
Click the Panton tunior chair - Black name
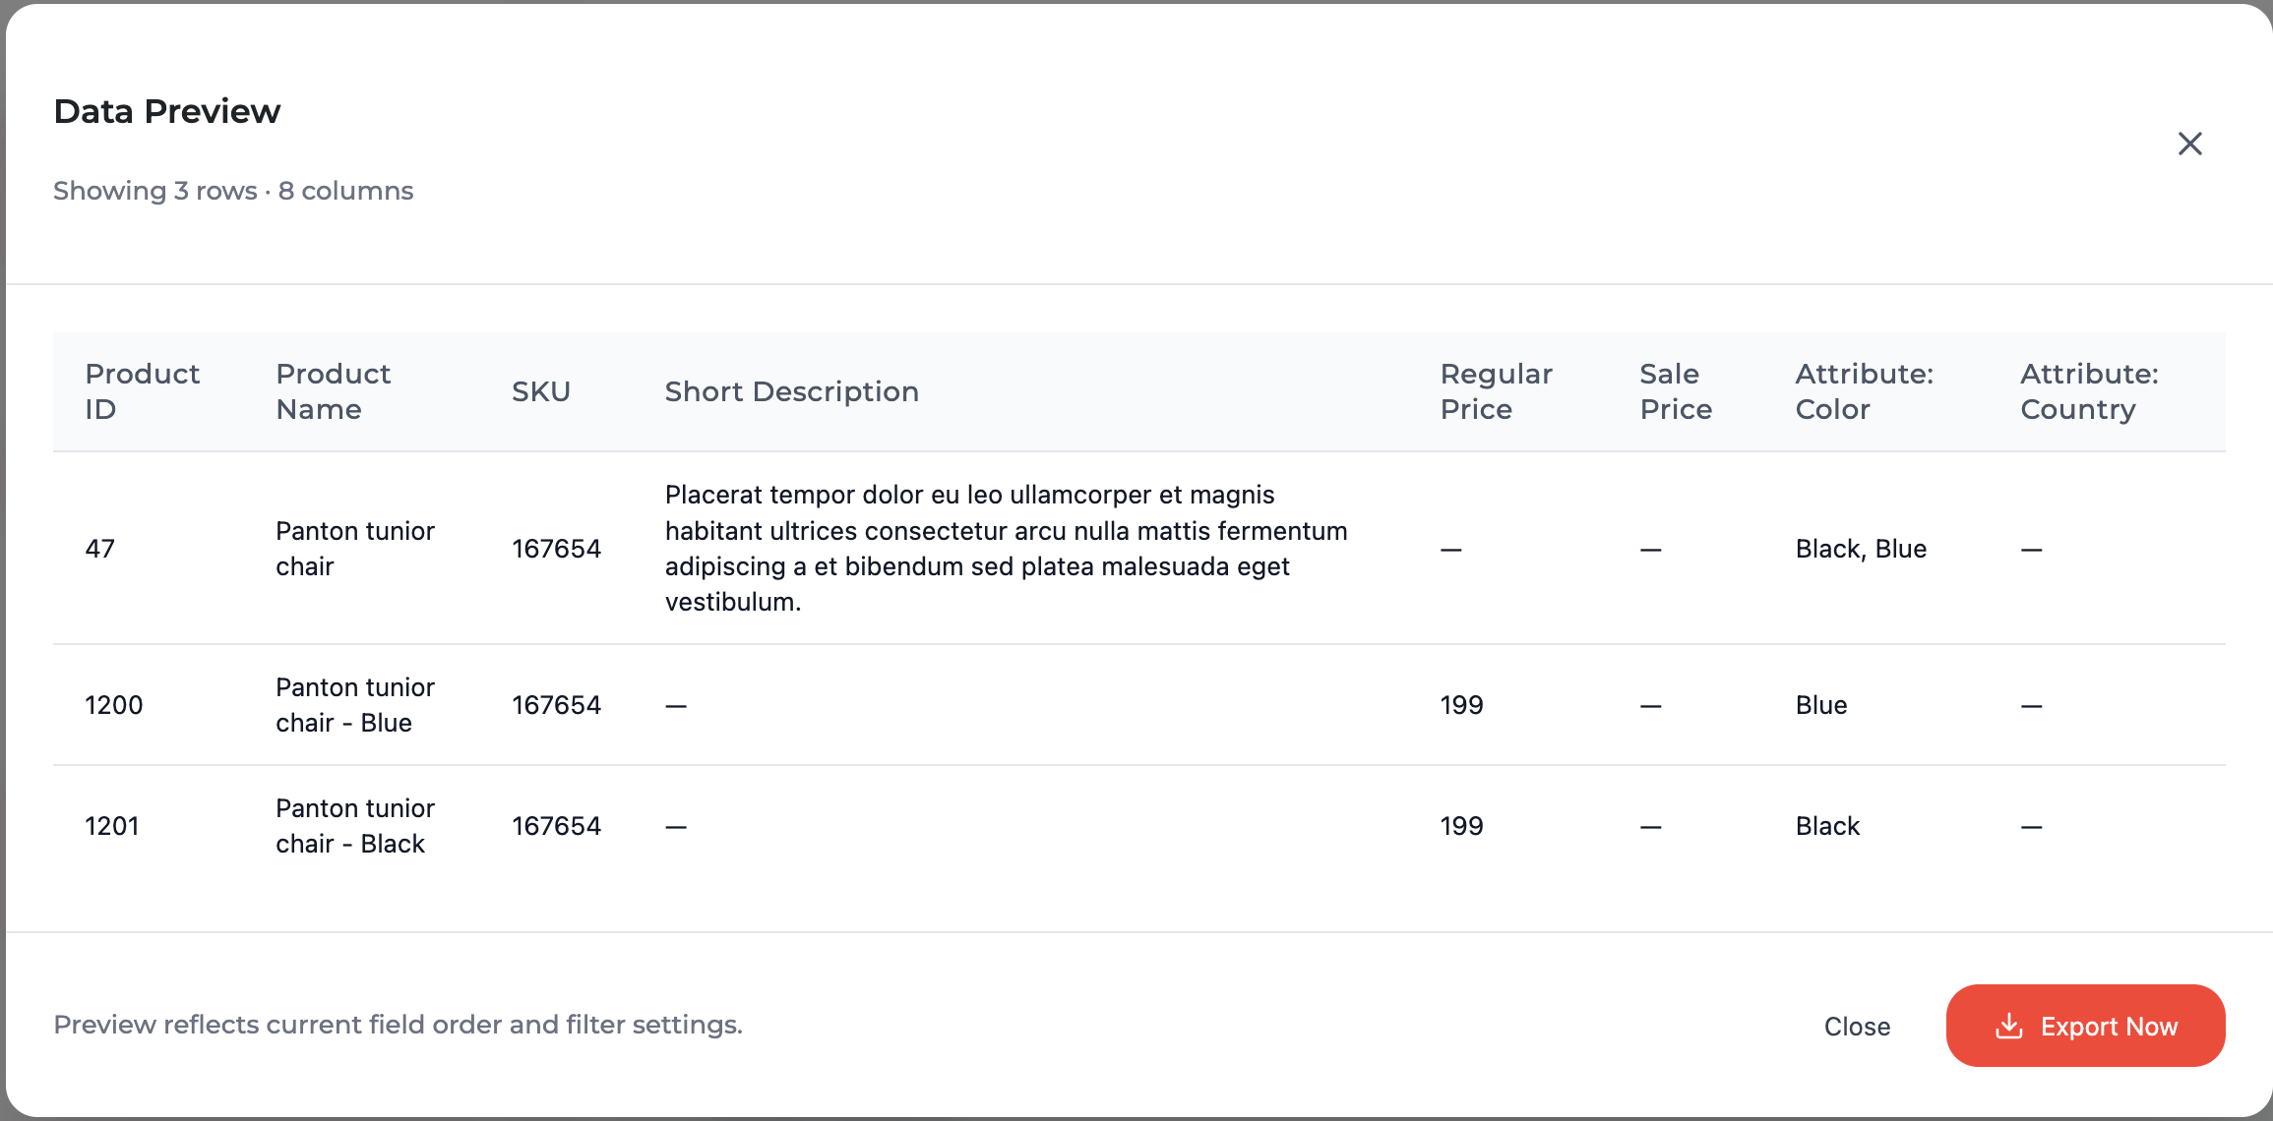(x=354, y=826)
